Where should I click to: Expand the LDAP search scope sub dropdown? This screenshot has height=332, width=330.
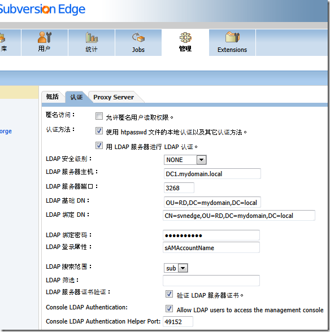pos(176,268)
